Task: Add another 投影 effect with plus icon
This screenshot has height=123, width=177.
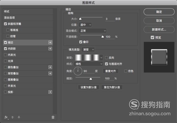Action: 50,92
